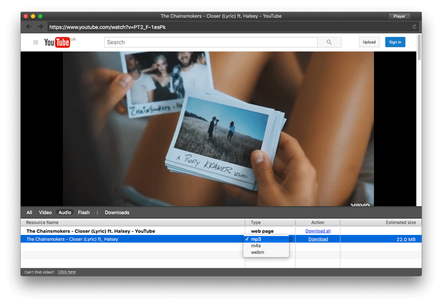
Task: Click the 'Click here' help link
Action: [x=67, y=272]
